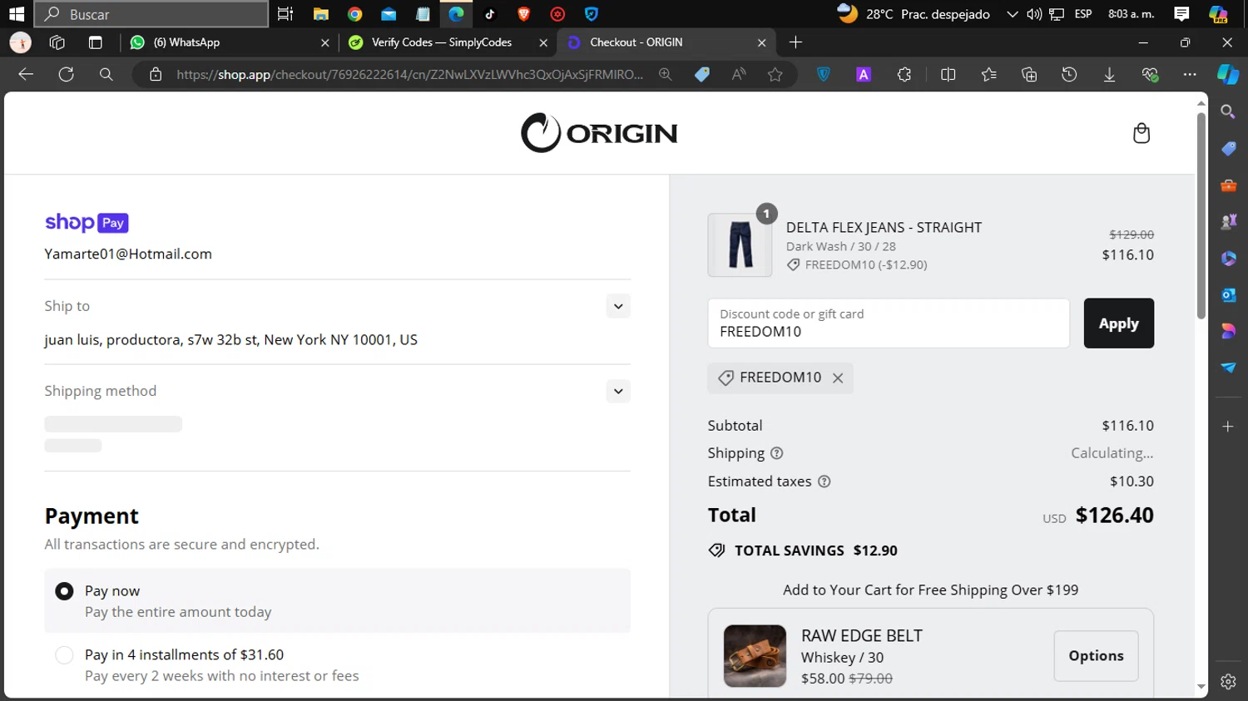Open the shopping bag cart icon
The image size is (1248, 701).
[1142, 133]
